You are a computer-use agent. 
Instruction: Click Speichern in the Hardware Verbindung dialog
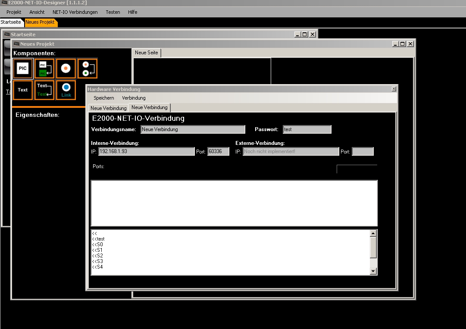[104, 98]
